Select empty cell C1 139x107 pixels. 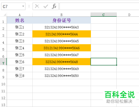point(104,20)
